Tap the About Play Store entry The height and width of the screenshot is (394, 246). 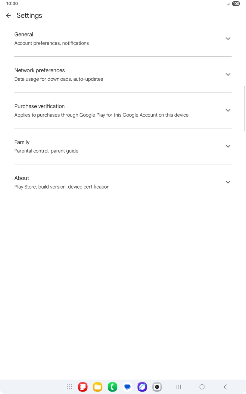click(90, 182)
